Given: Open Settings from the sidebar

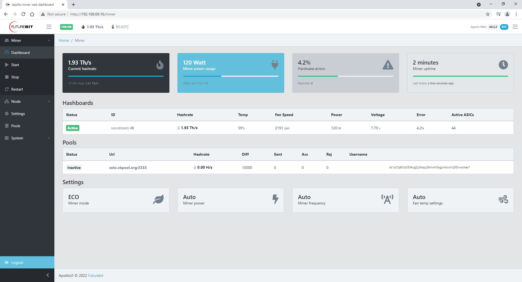Looking at the screenshot, I should coord(18,114).
